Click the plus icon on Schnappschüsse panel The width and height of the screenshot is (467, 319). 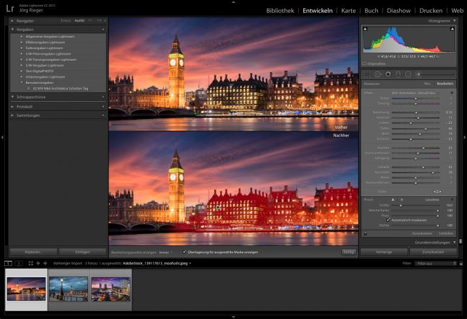pyautogui.click(x=103, y=97)
